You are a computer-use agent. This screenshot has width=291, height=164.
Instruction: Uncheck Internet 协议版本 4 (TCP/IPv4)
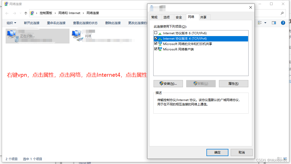click(156, 38)
